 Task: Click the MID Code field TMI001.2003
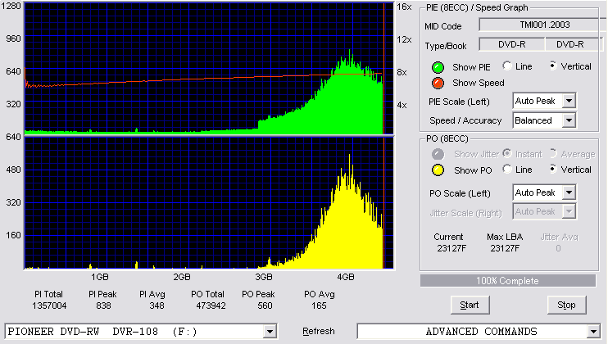(x=542, y=25)
